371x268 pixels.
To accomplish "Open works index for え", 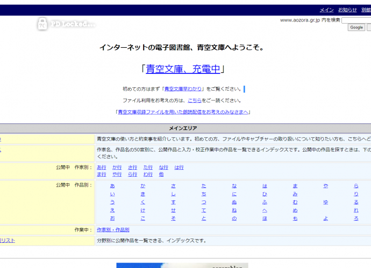I will (x=112, y=211).
